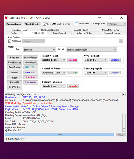Screen dimensions: 134x159
Task: Execute the Samsung Special Reset FRP action
Action: (x=115, y=73)
